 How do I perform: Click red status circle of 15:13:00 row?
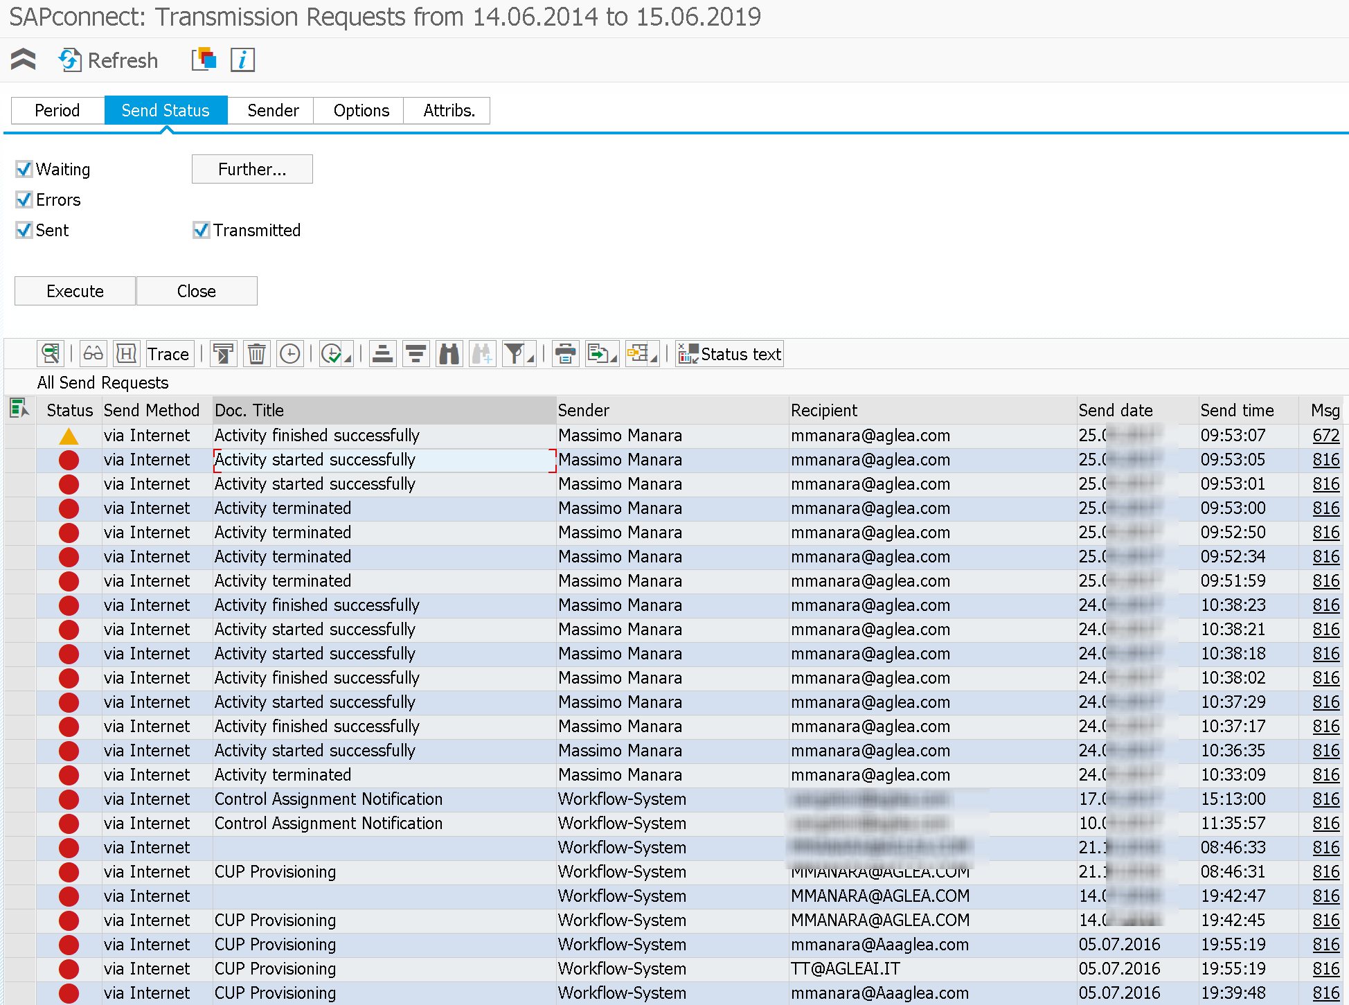point(69,799)
